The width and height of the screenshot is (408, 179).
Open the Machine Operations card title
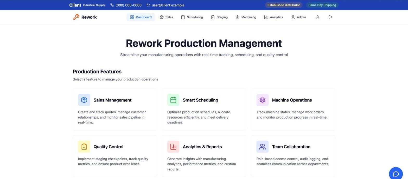point(292,100)
